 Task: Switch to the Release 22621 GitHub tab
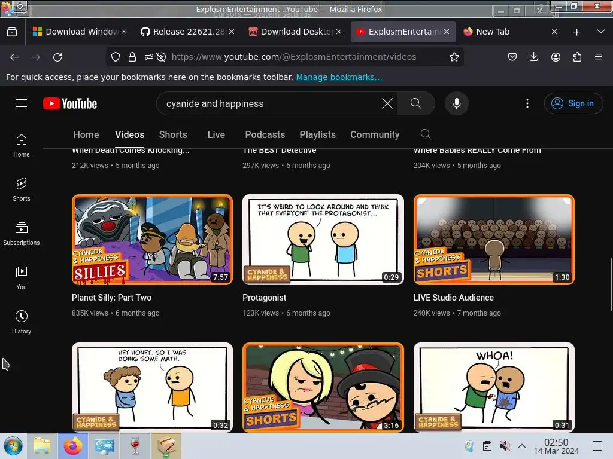(x=187, y=32)
